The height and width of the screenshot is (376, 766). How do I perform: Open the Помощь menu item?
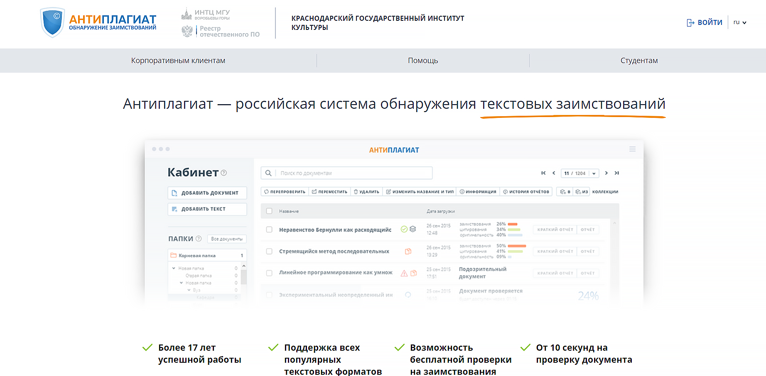tap(423, 61)
